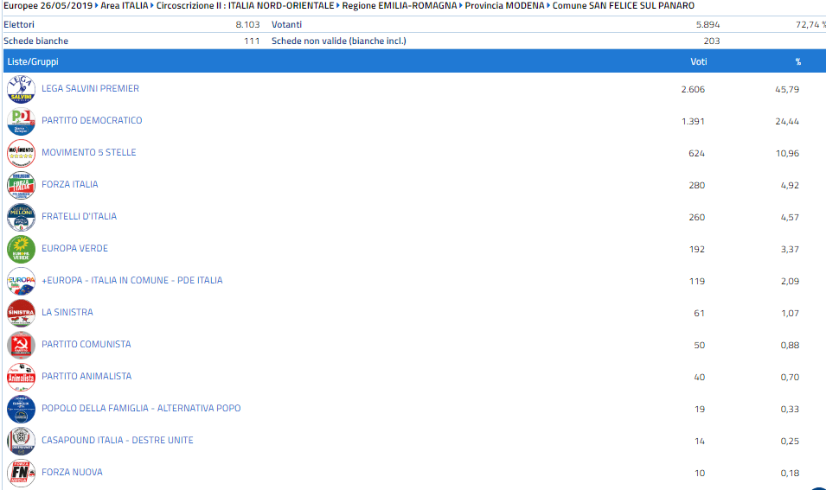This screenshot has height=490, width=826.
Task: Open MOVIMENTO 5 STELLE list link
Action: 88,152
